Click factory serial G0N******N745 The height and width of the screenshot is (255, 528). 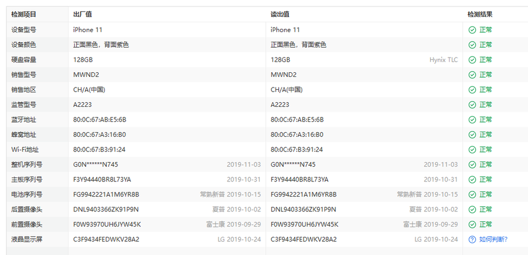point(96,165)
